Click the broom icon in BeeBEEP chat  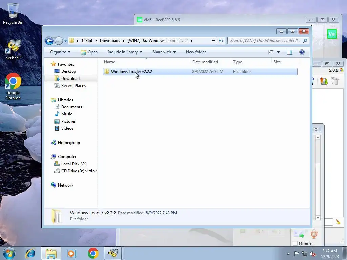tap(338, 222)
